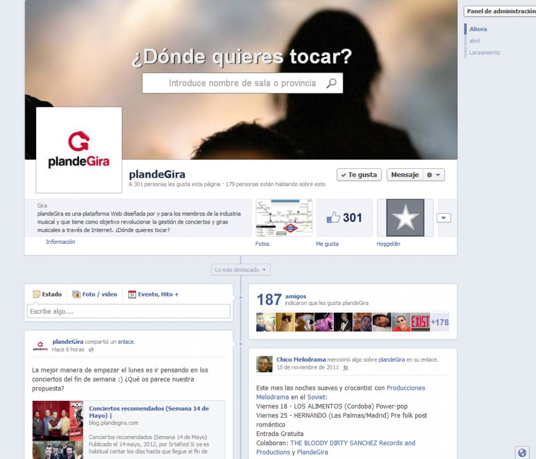536x459 pixels.
Task: Click the Foto / vídeo camera icon
Action: tap(76, 294)
